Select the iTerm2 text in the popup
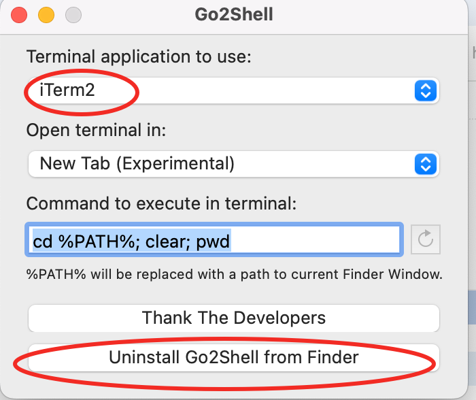 click(67, 90)
